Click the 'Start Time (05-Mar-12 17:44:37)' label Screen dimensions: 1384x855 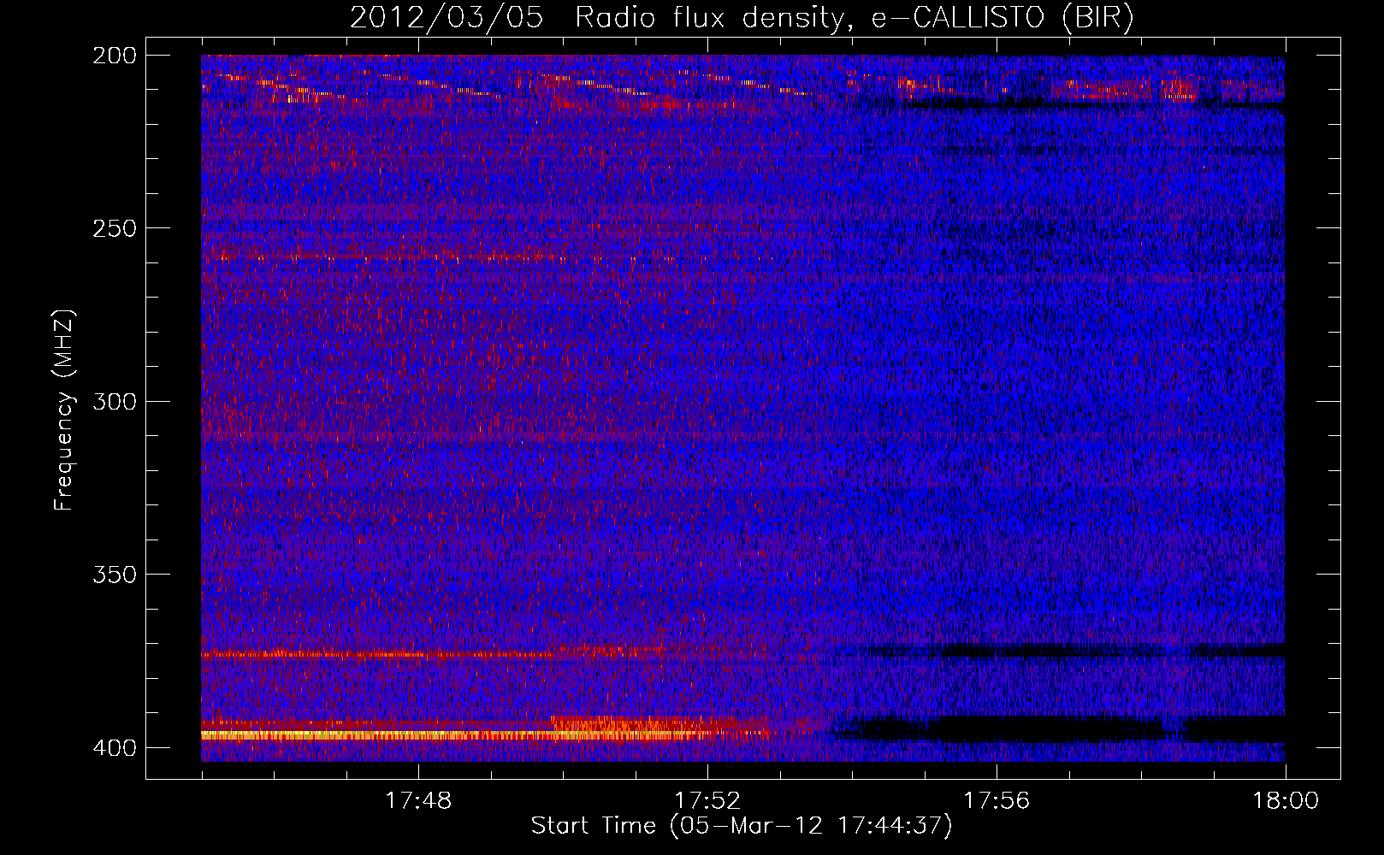coord(742,826)
